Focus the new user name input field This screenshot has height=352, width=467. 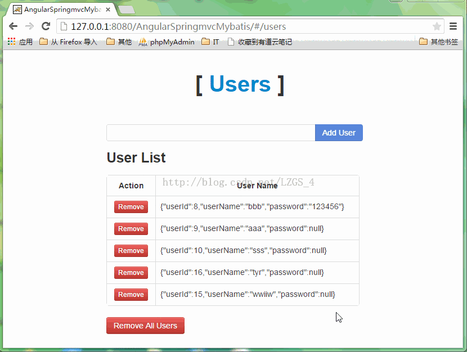(x=210, y=133)
